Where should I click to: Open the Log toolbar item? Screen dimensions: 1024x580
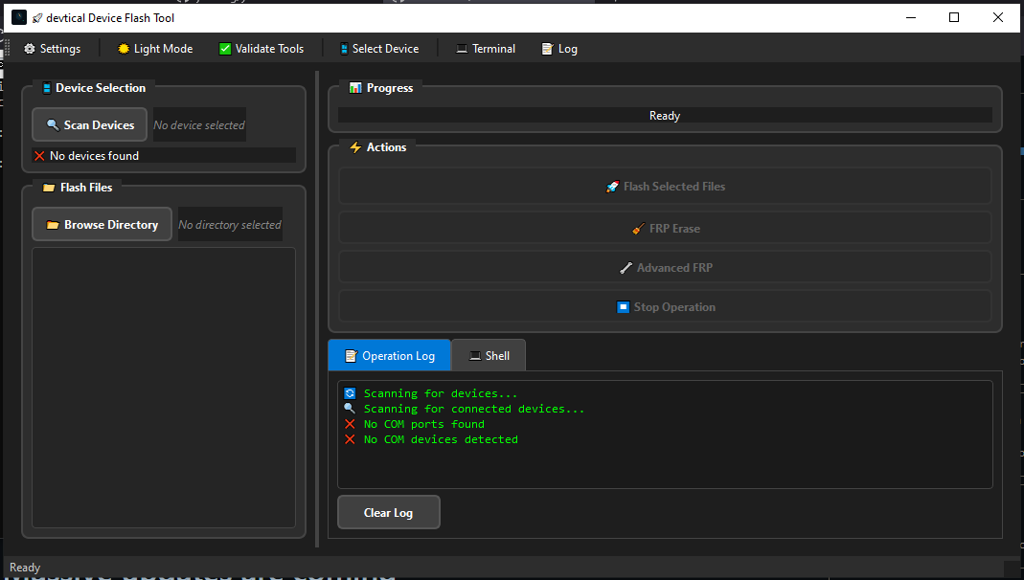(x=559, y=48)
